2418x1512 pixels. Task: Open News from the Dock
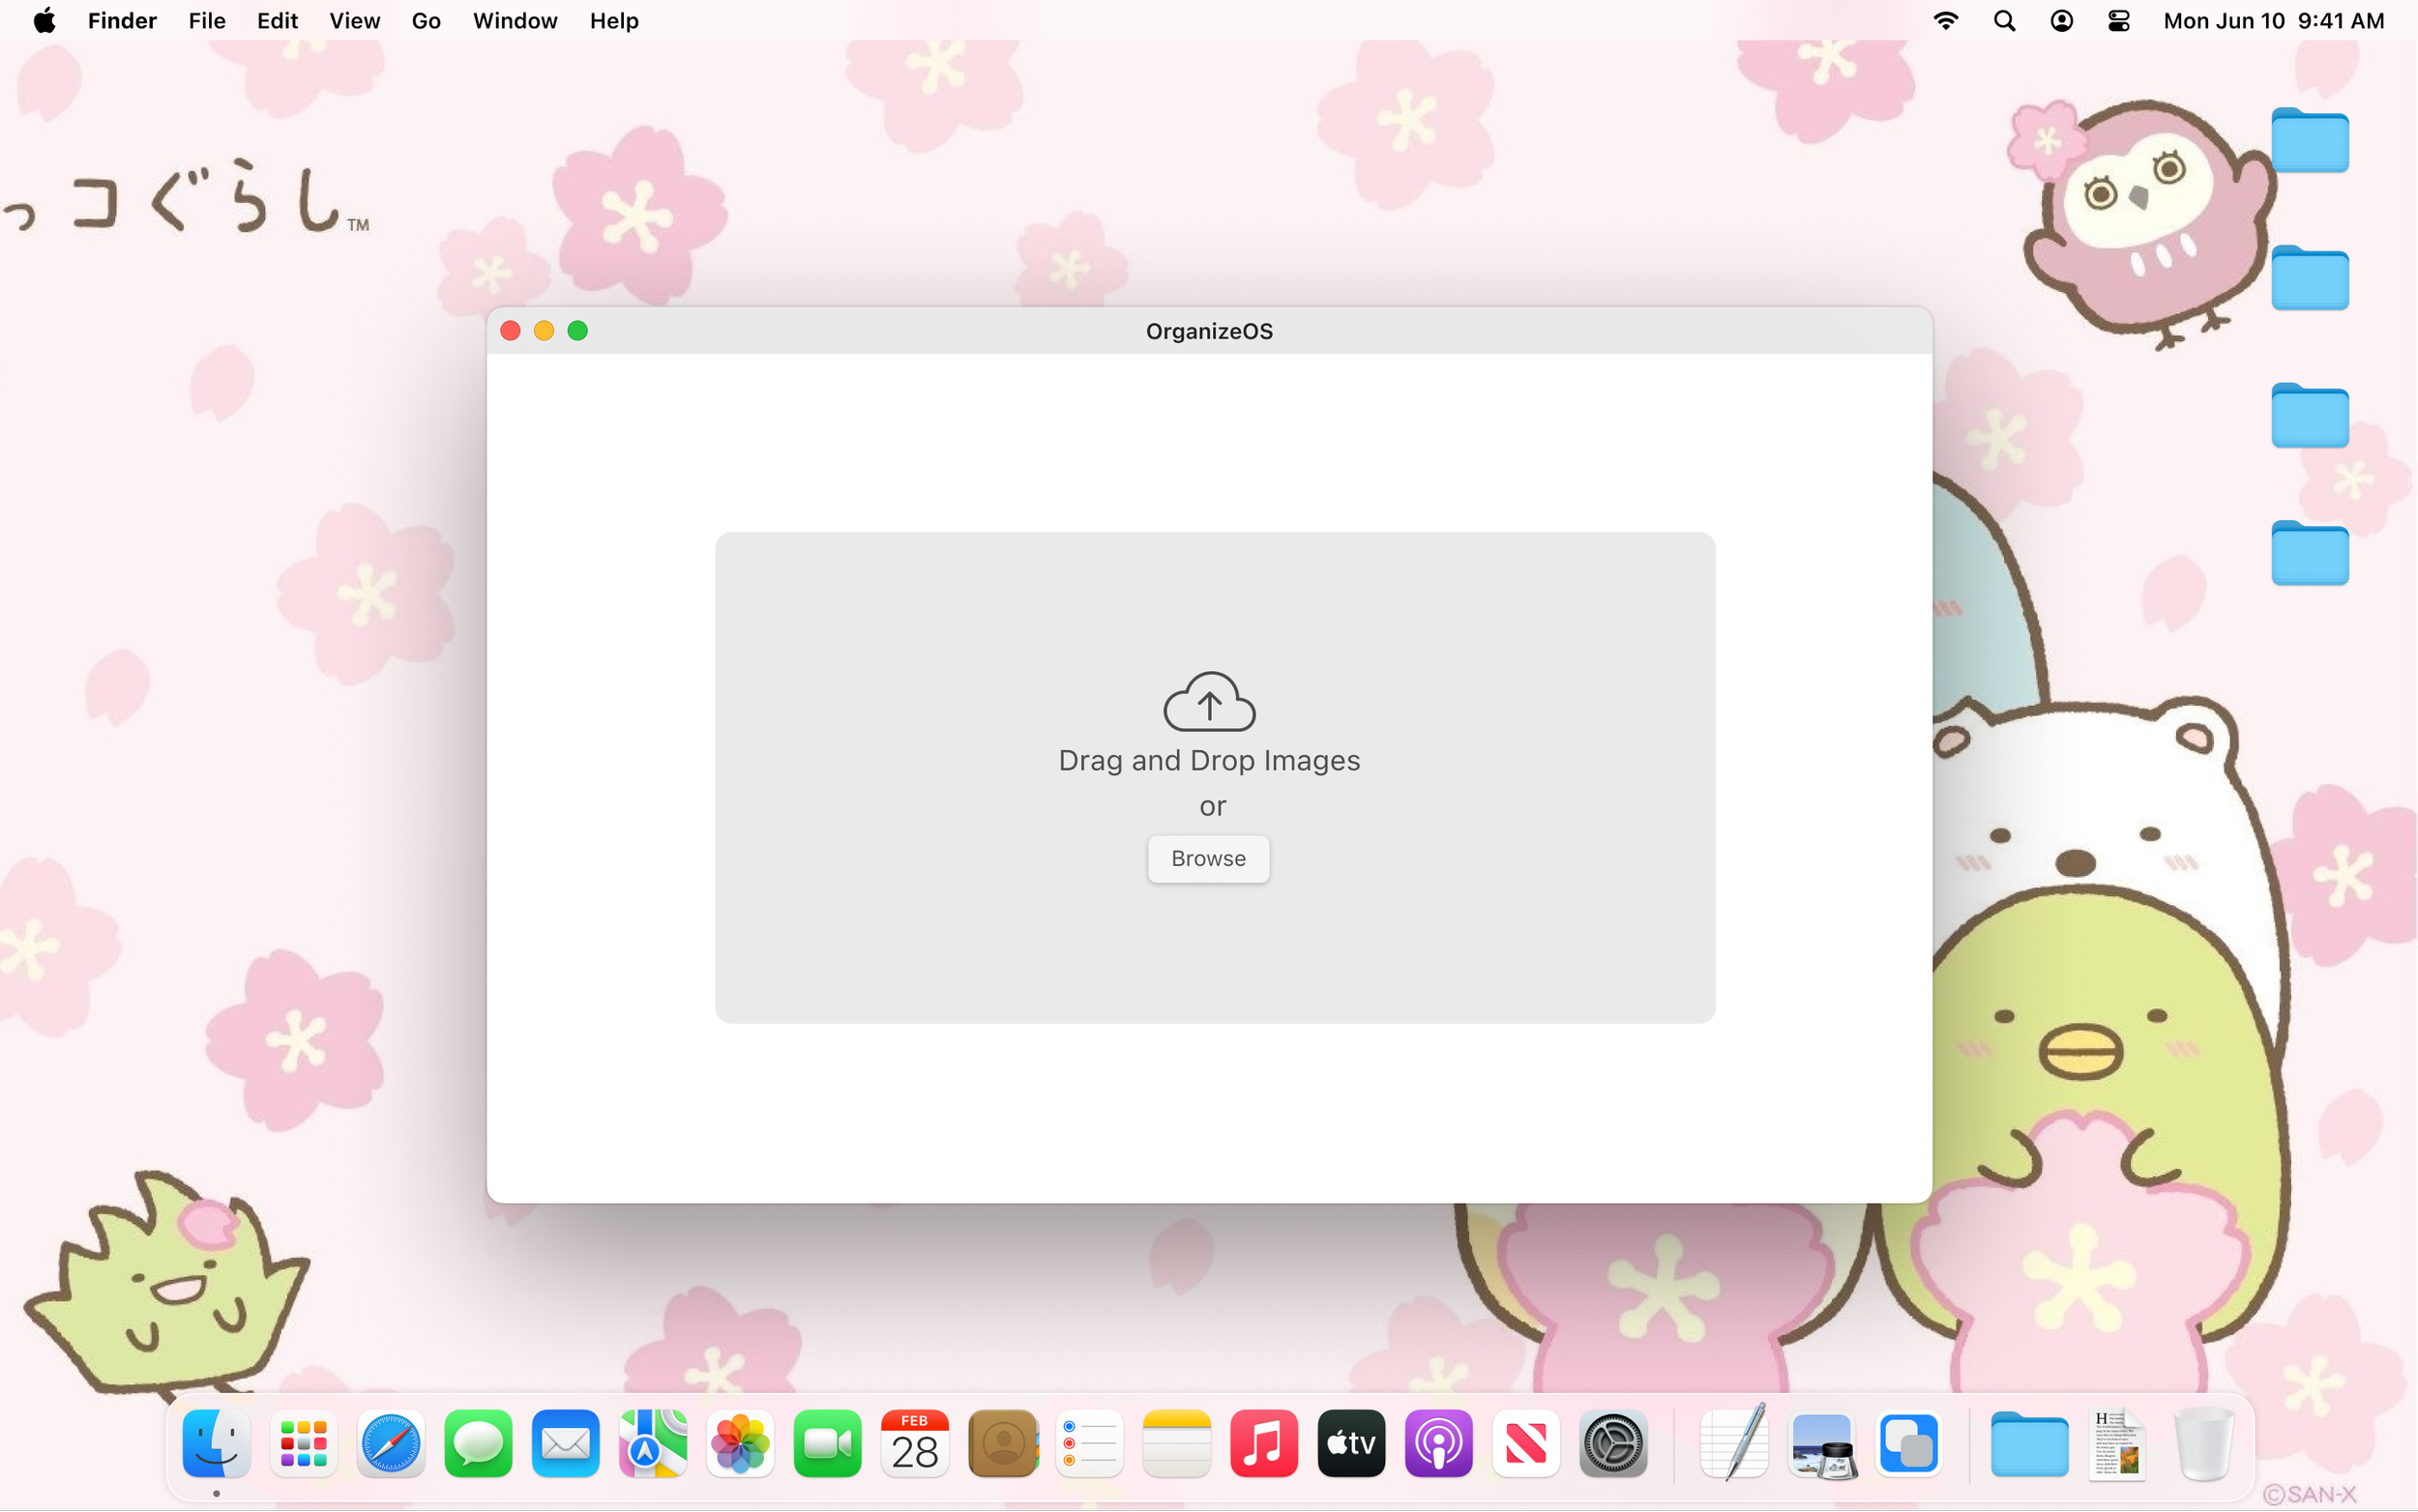[x=1525, y=1444]
